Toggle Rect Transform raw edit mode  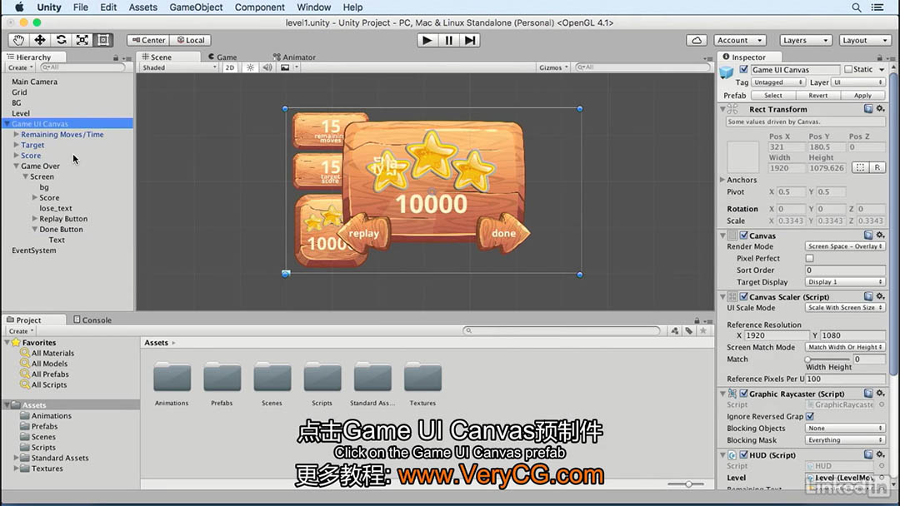(877, 167)
